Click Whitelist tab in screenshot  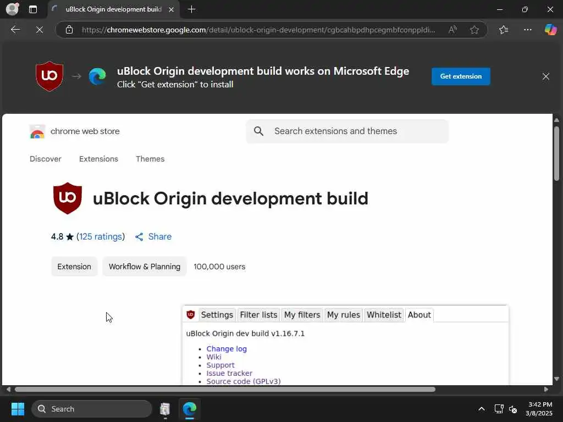click(x=384, y=315)
